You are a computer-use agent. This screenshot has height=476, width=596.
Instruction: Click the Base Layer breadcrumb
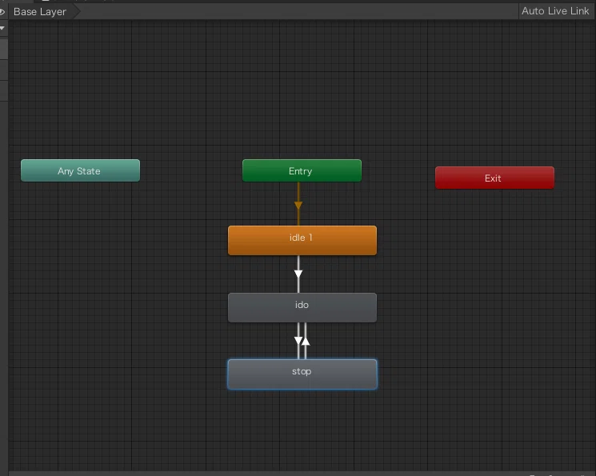pos(40,12)
